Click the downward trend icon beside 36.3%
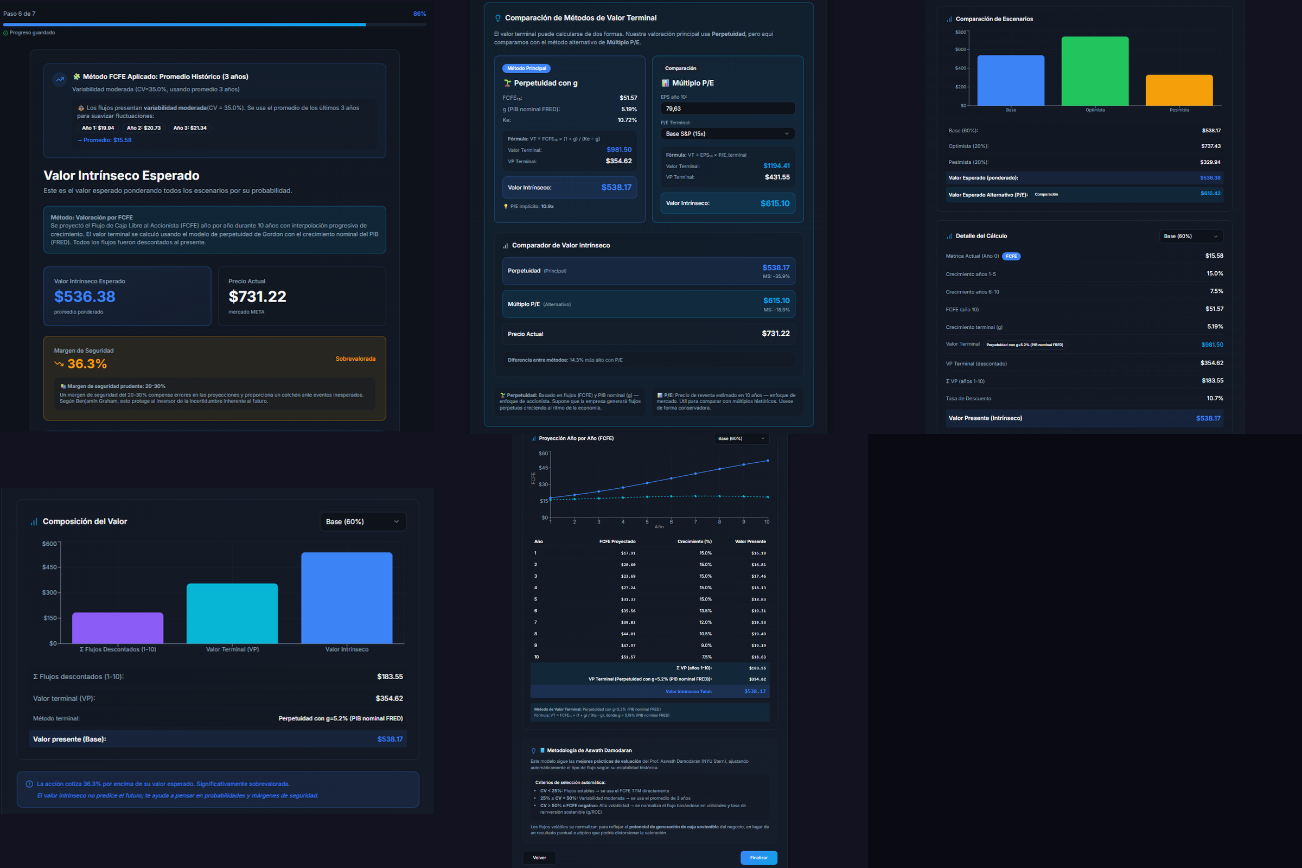Screen dimensions: 1302x868 tap(59, 364)
